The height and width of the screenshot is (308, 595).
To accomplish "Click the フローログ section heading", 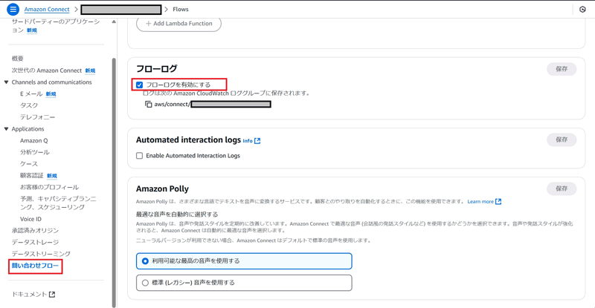I will pos(156,69).
